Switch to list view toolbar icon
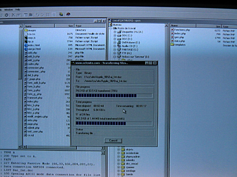 pyautogui.click(x=48, y=15)
